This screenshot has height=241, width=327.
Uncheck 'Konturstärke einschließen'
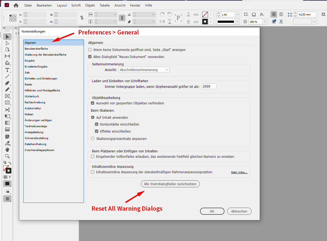(x=97, y=124)
